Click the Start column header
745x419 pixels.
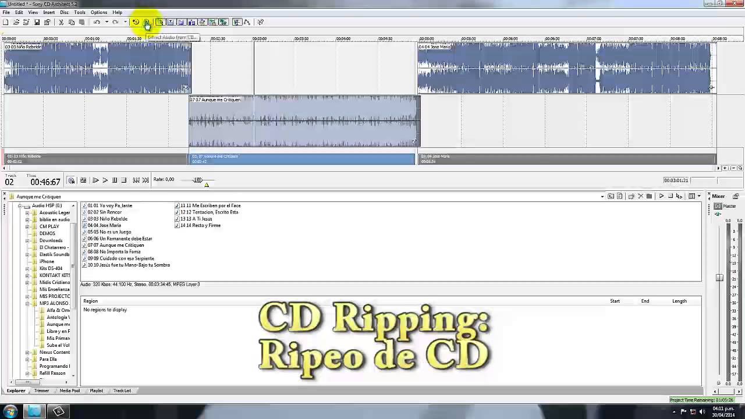[615, 301]
